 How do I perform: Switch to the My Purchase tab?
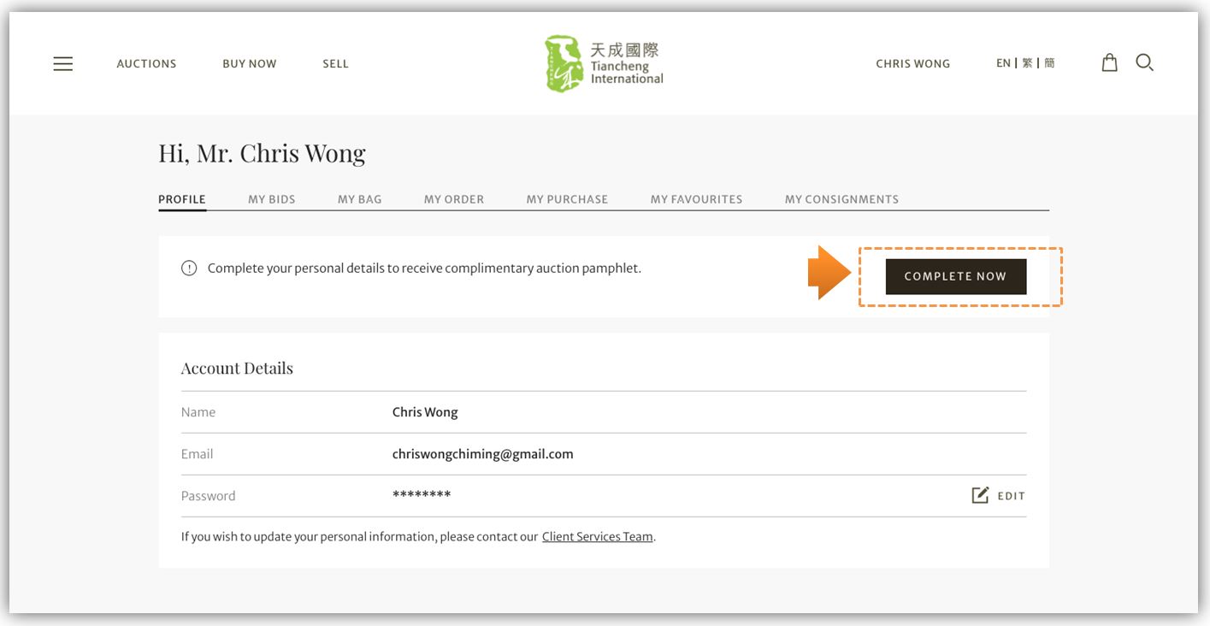(x=567, y=199)
